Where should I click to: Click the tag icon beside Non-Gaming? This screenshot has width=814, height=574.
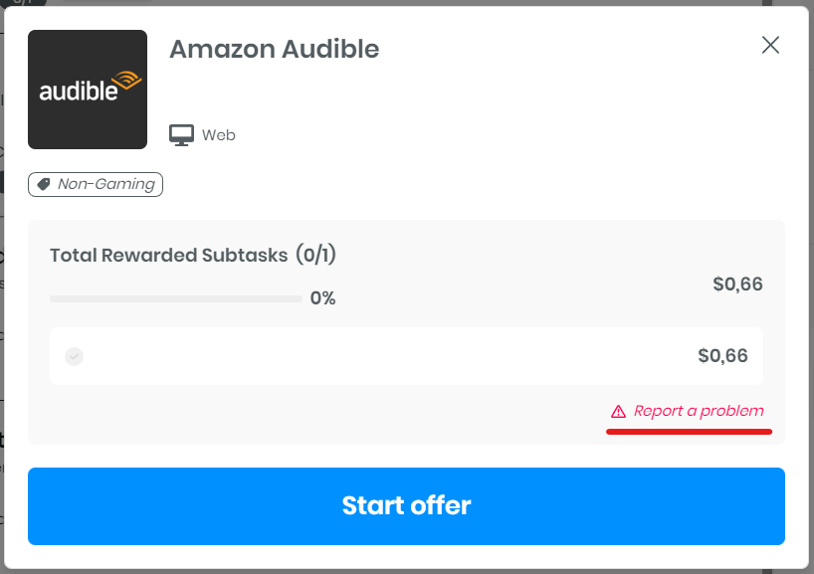[44, 184]
